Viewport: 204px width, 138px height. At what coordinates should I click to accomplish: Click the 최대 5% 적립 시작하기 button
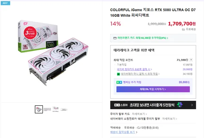click(x=153, y=89)
